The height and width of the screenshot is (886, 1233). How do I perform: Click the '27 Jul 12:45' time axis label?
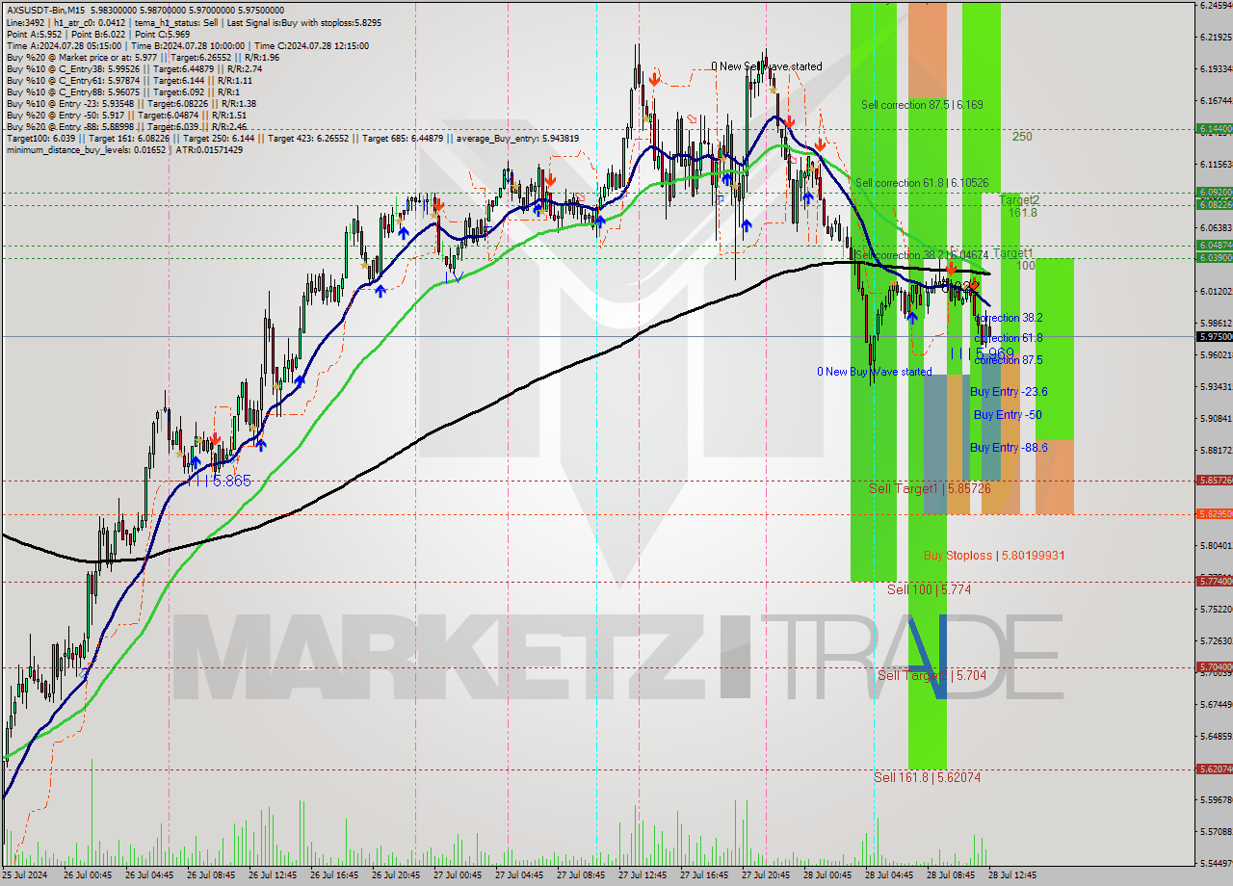[x=643, y=875]
